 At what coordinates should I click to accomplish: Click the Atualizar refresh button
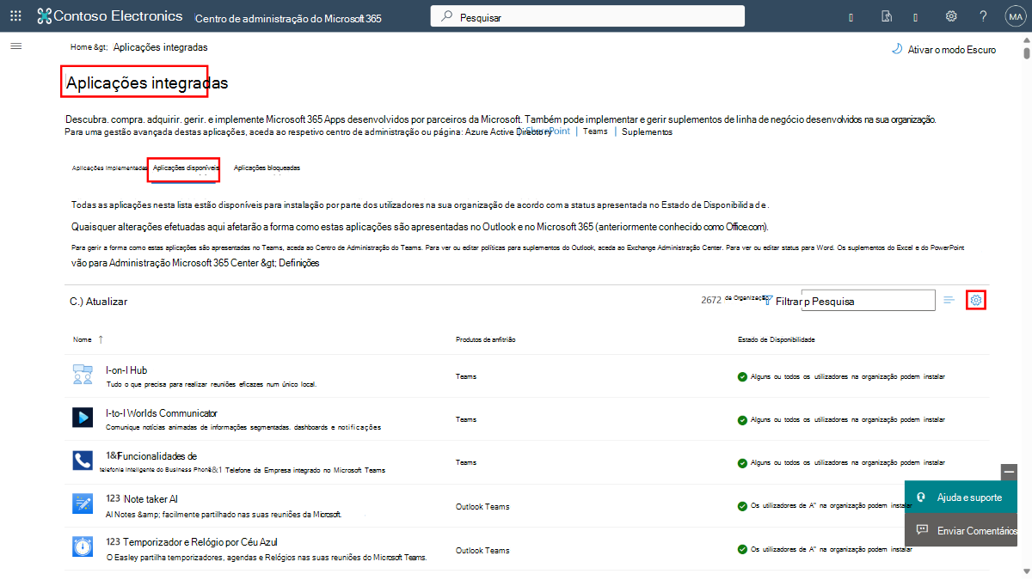click(99, 302)
